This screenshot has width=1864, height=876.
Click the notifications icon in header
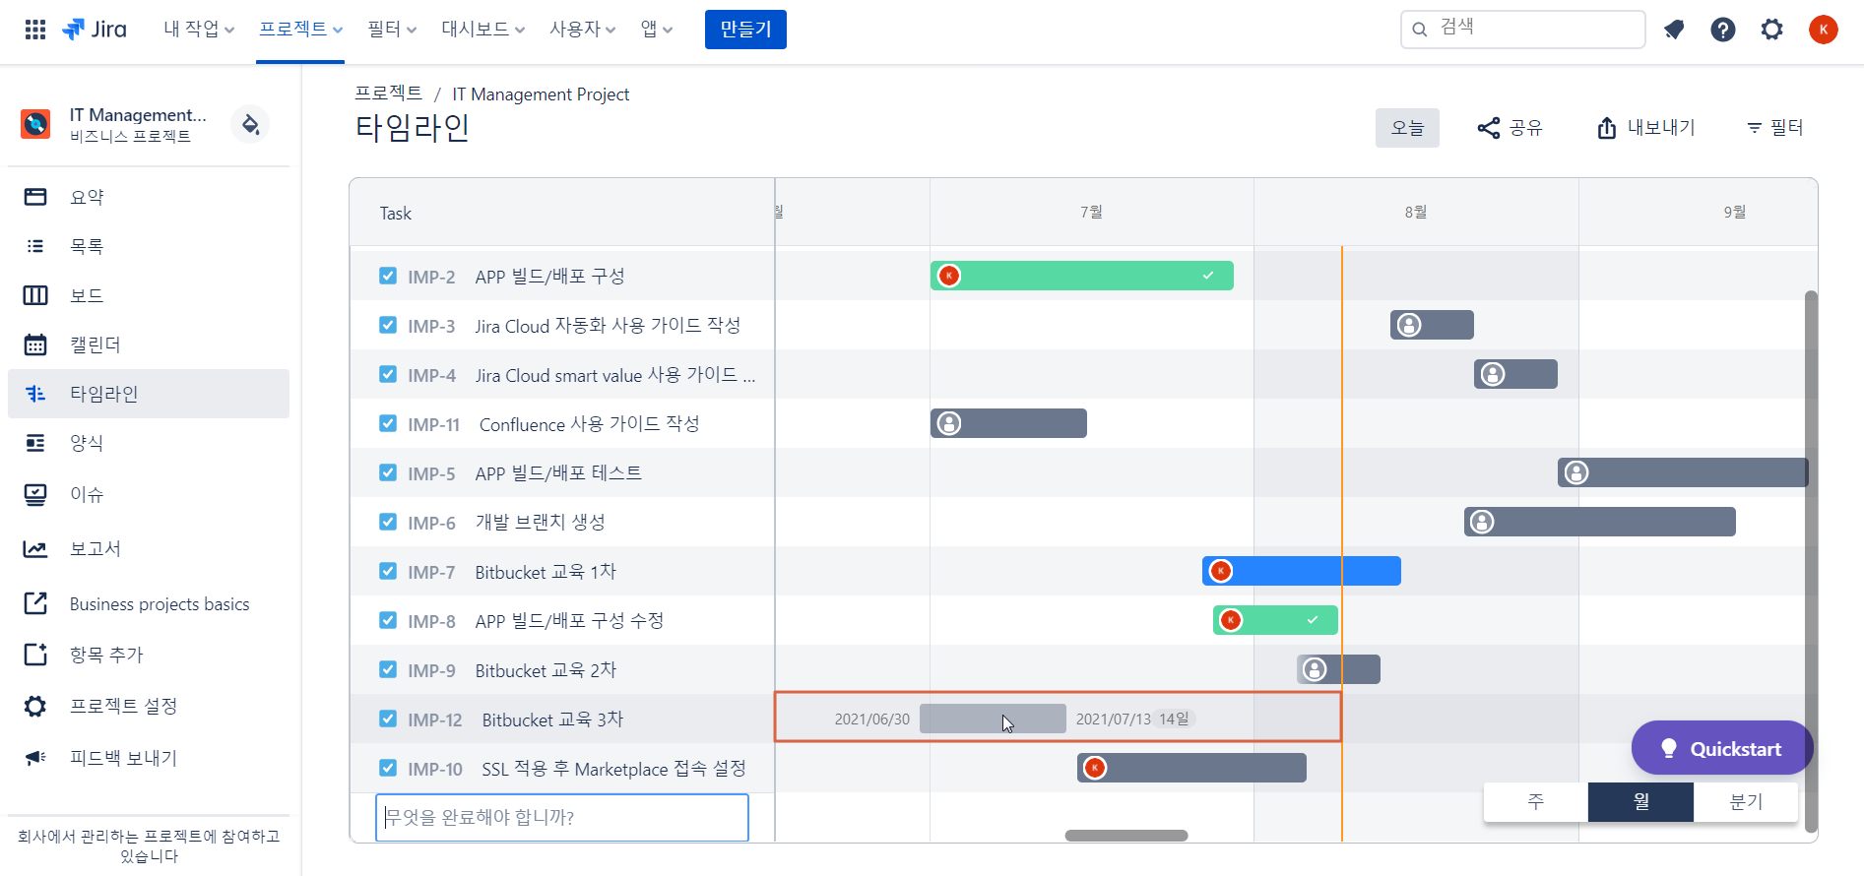1673,30
